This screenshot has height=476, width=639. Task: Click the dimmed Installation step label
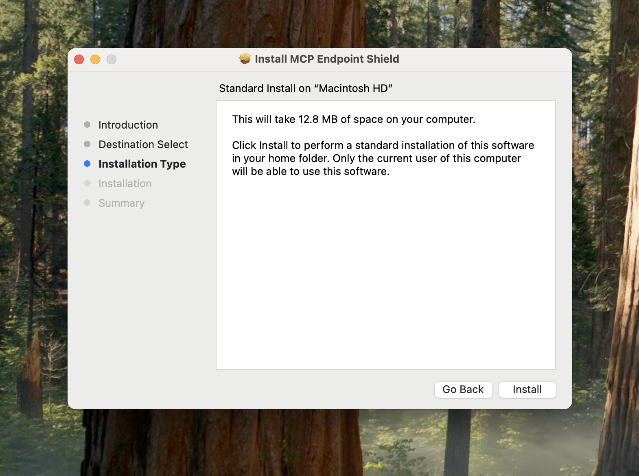click(x=125, y=183)
